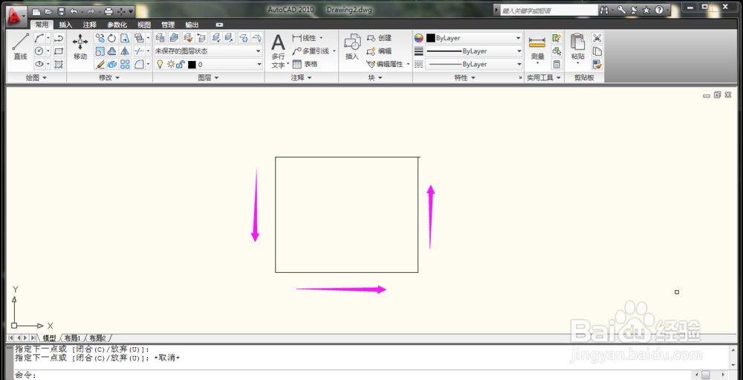Open Layer Properties manager icon

click(x=160, y=37)
